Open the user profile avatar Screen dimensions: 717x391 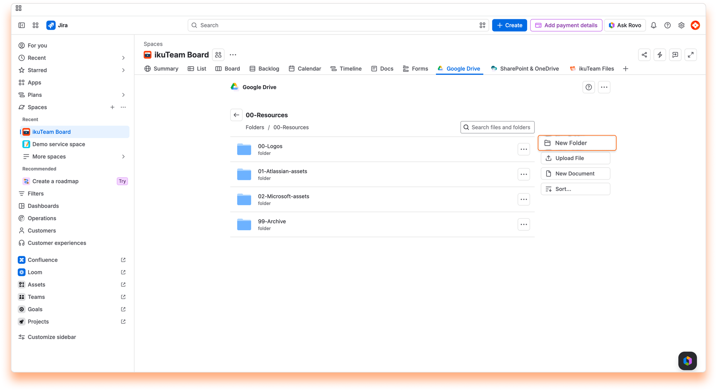coord(695,25)
